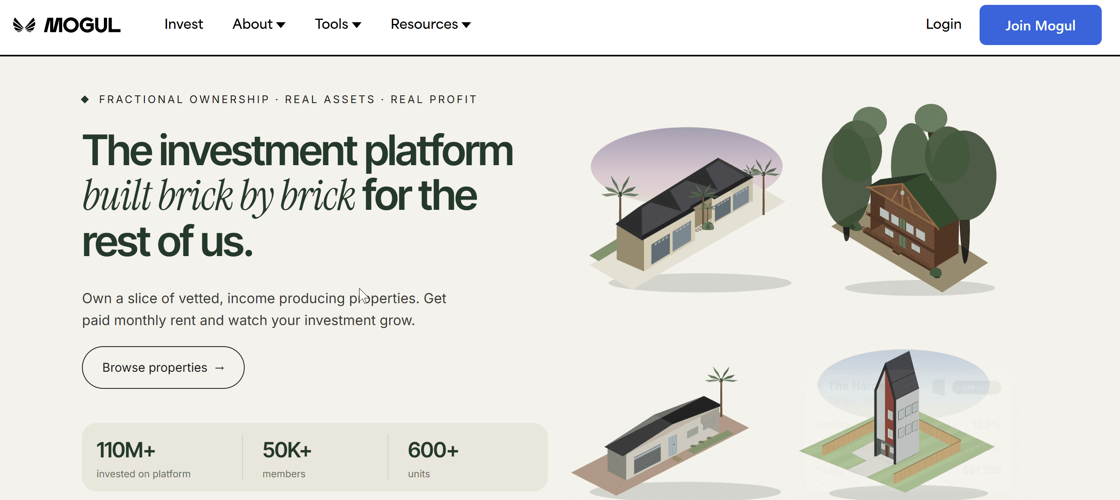Expand the Tools dropdown menu
This screenshot has width=1120, height=500.
[338, 24]
